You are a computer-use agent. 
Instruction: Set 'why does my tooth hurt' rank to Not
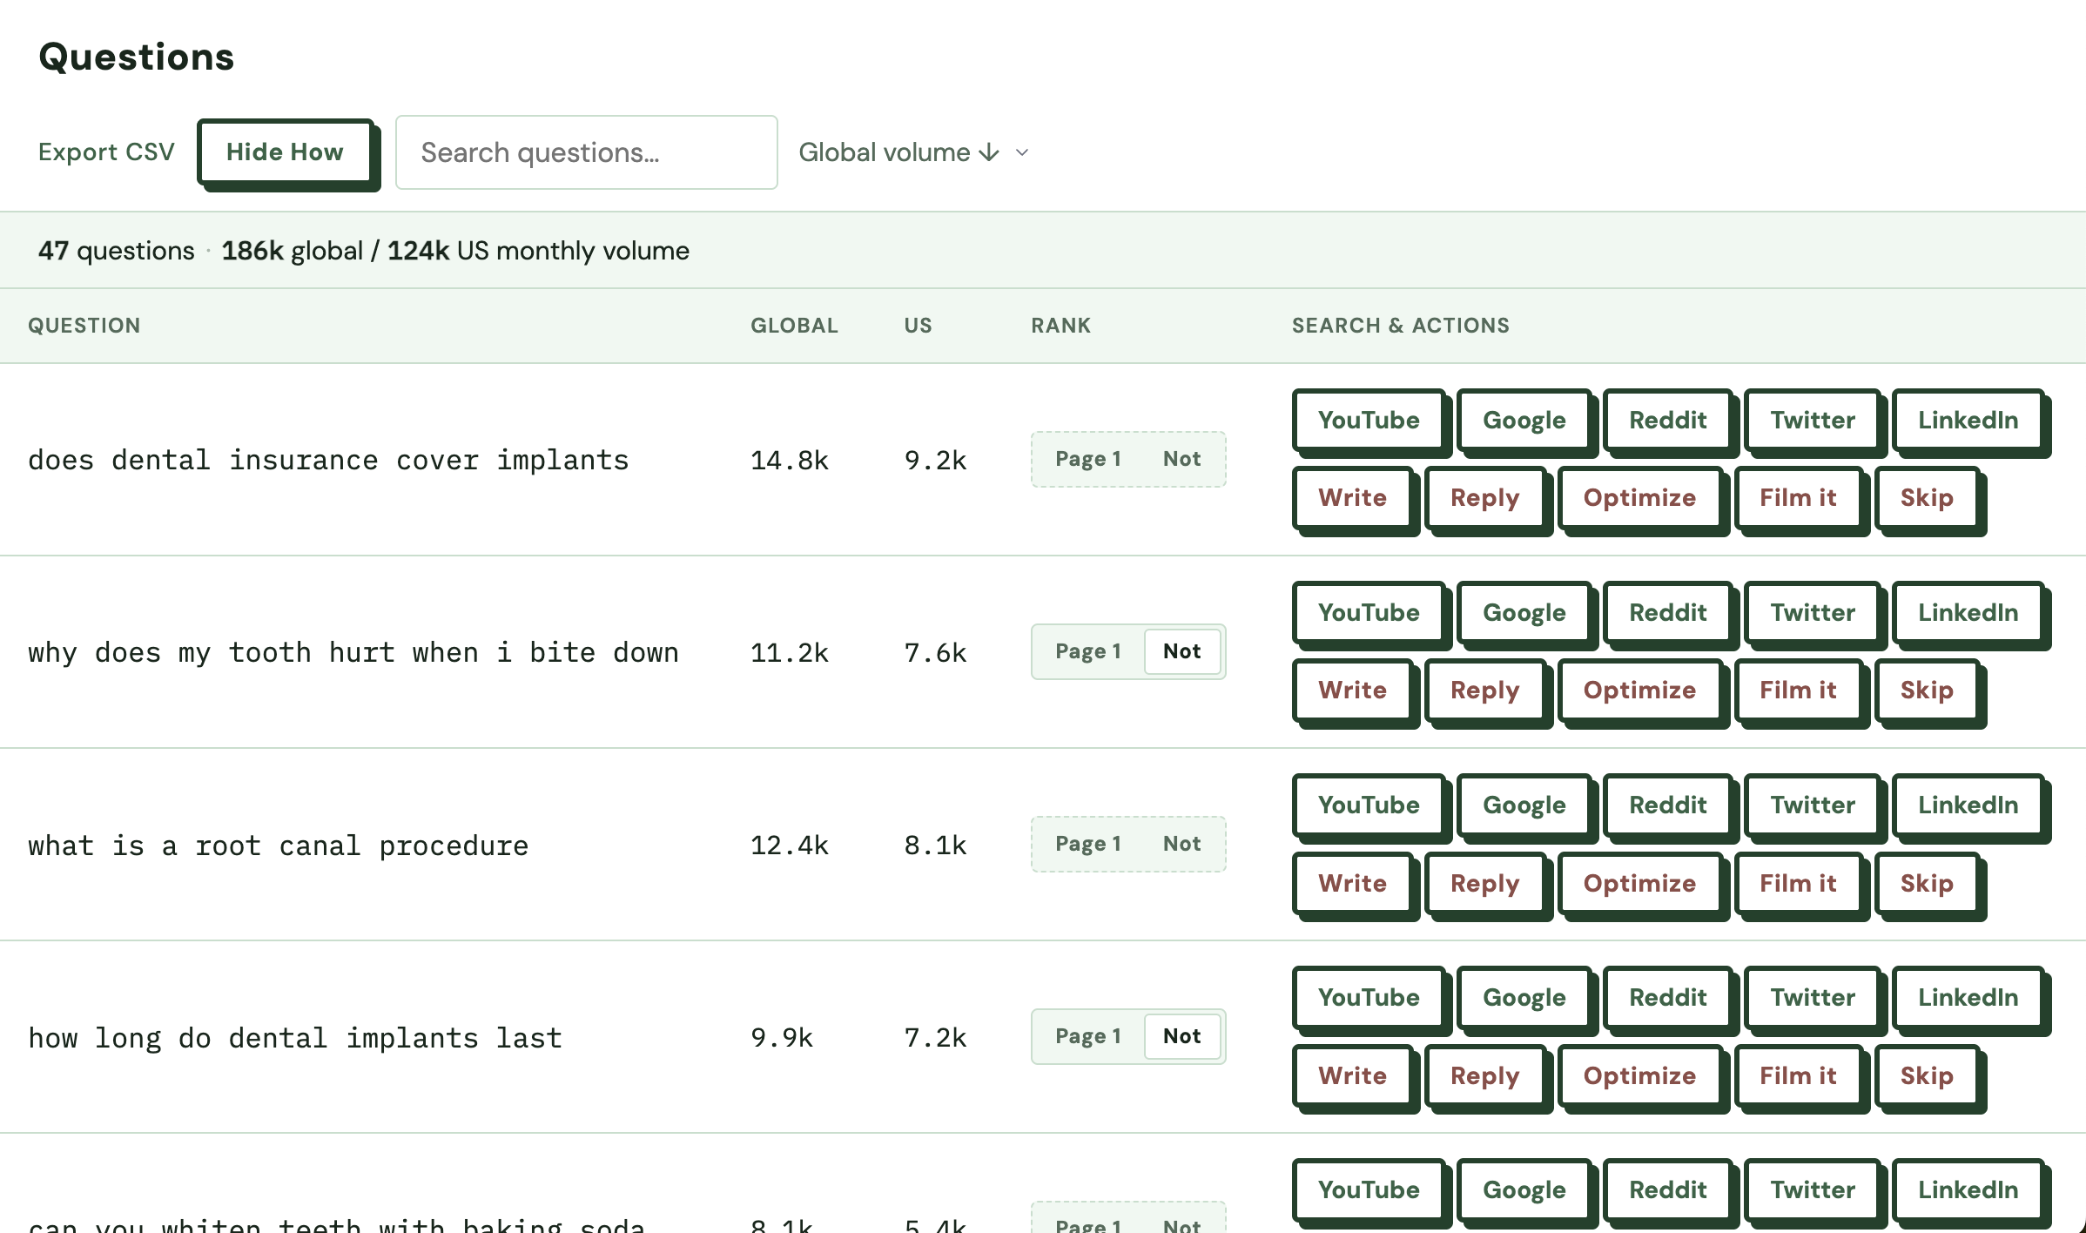tap(1181, 651)
